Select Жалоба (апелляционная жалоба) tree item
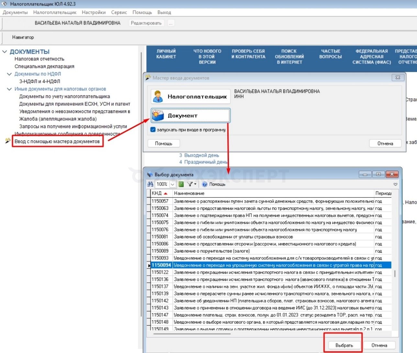This screenshot has width=417, height=353. point(58,119)
